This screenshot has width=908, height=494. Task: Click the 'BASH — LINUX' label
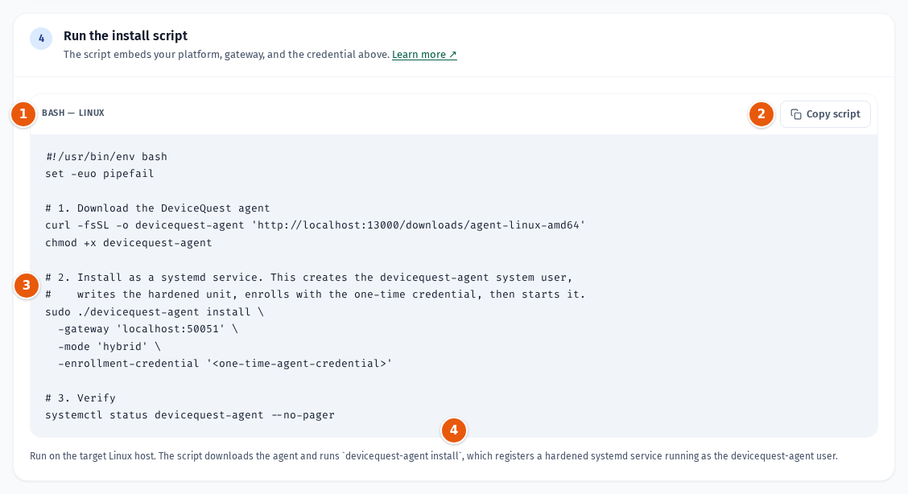[73, 113]
